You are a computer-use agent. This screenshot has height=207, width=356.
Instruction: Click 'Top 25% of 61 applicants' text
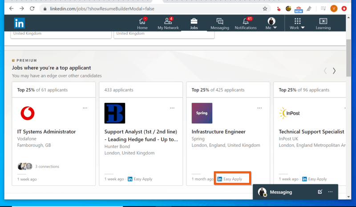click(42, 90)
